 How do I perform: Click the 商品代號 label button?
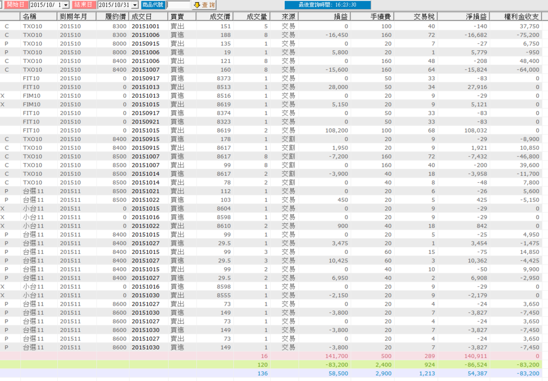coord(153,5)
